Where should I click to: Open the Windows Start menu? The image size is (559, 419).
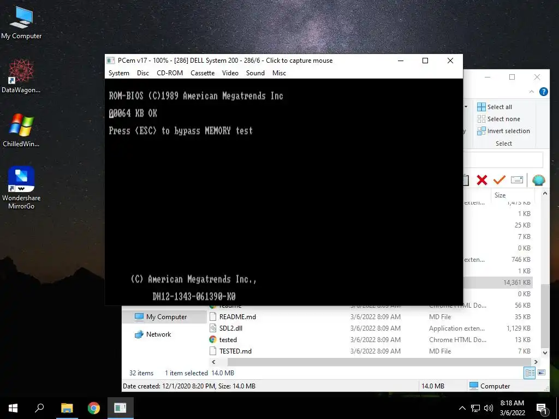[13, 408]
